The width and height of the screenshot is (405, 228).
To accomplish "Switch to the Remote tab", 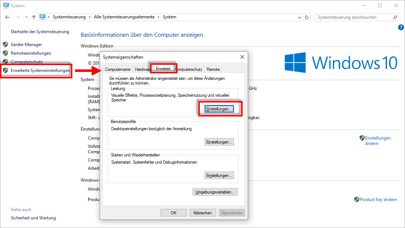I will pyautogui.click(x=213, y=69).
